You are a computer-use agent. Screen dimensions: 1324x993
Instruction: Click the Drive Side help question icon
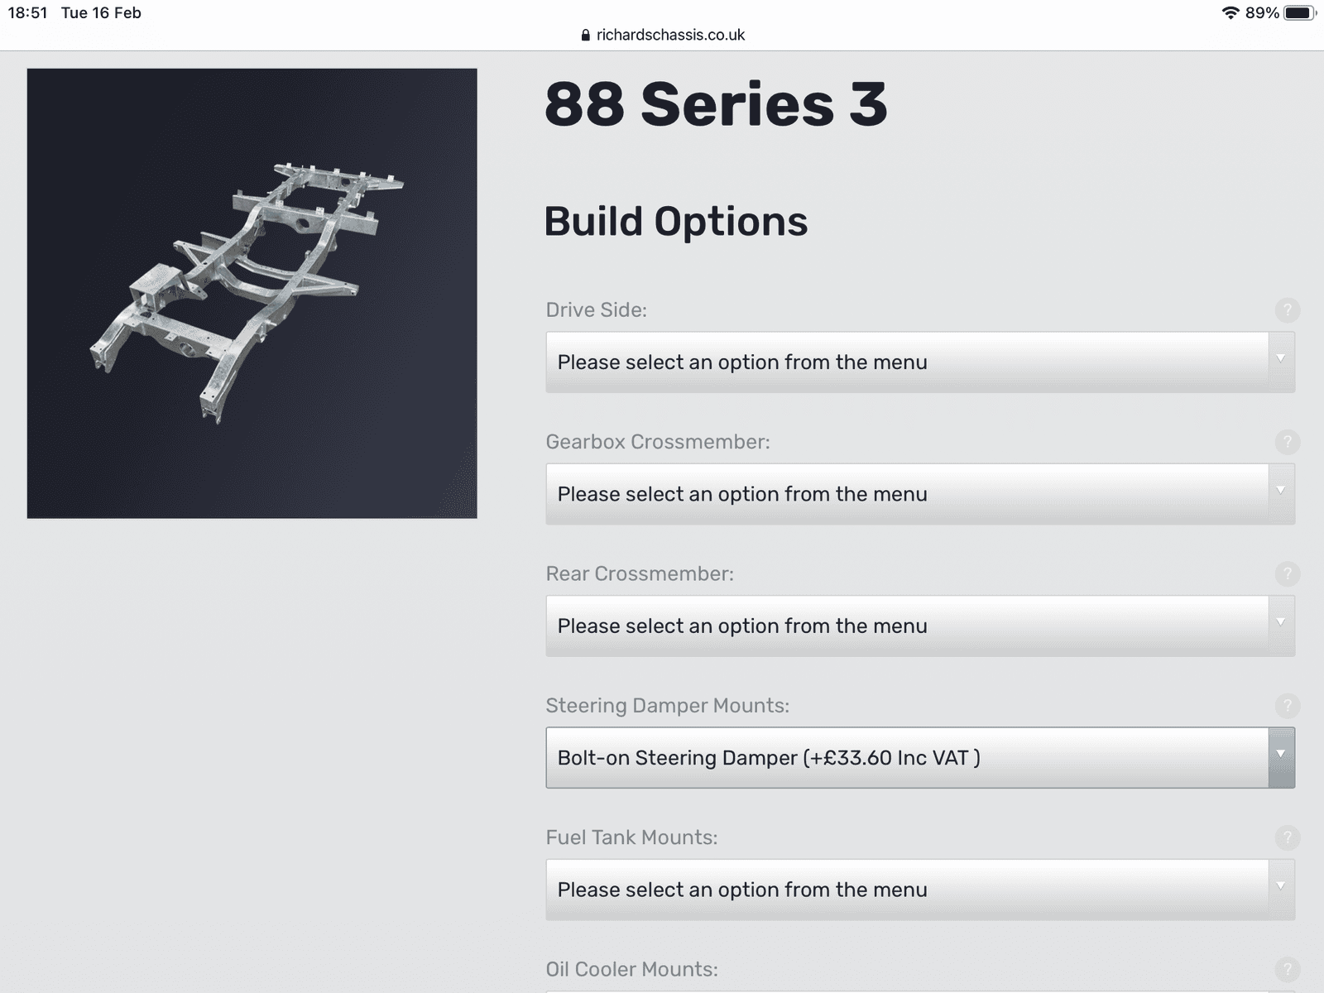[x=1287, y=310]
